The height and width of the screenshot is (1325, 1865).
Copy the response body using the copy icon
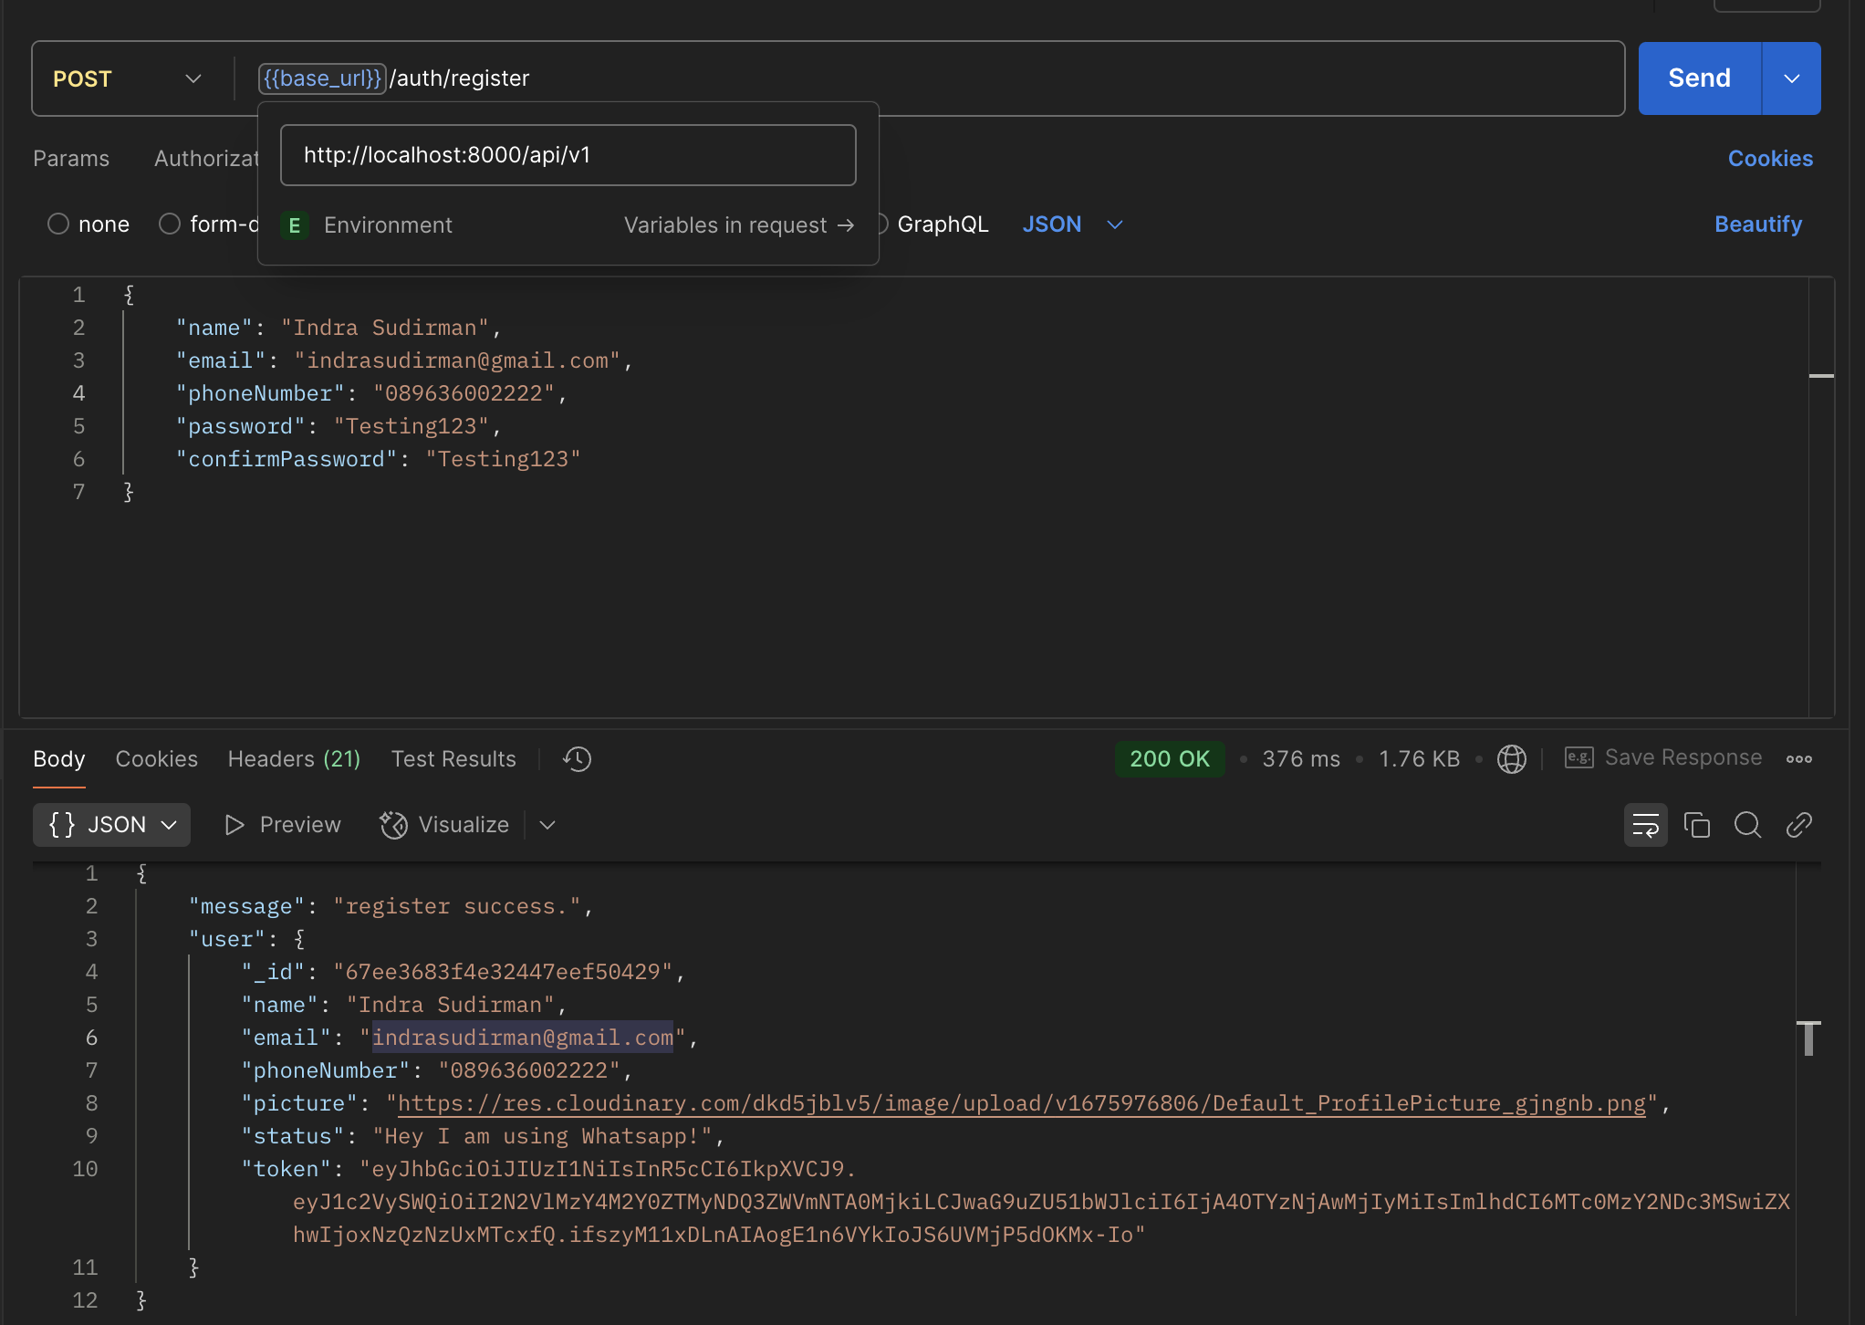(x=1697, y=824)
